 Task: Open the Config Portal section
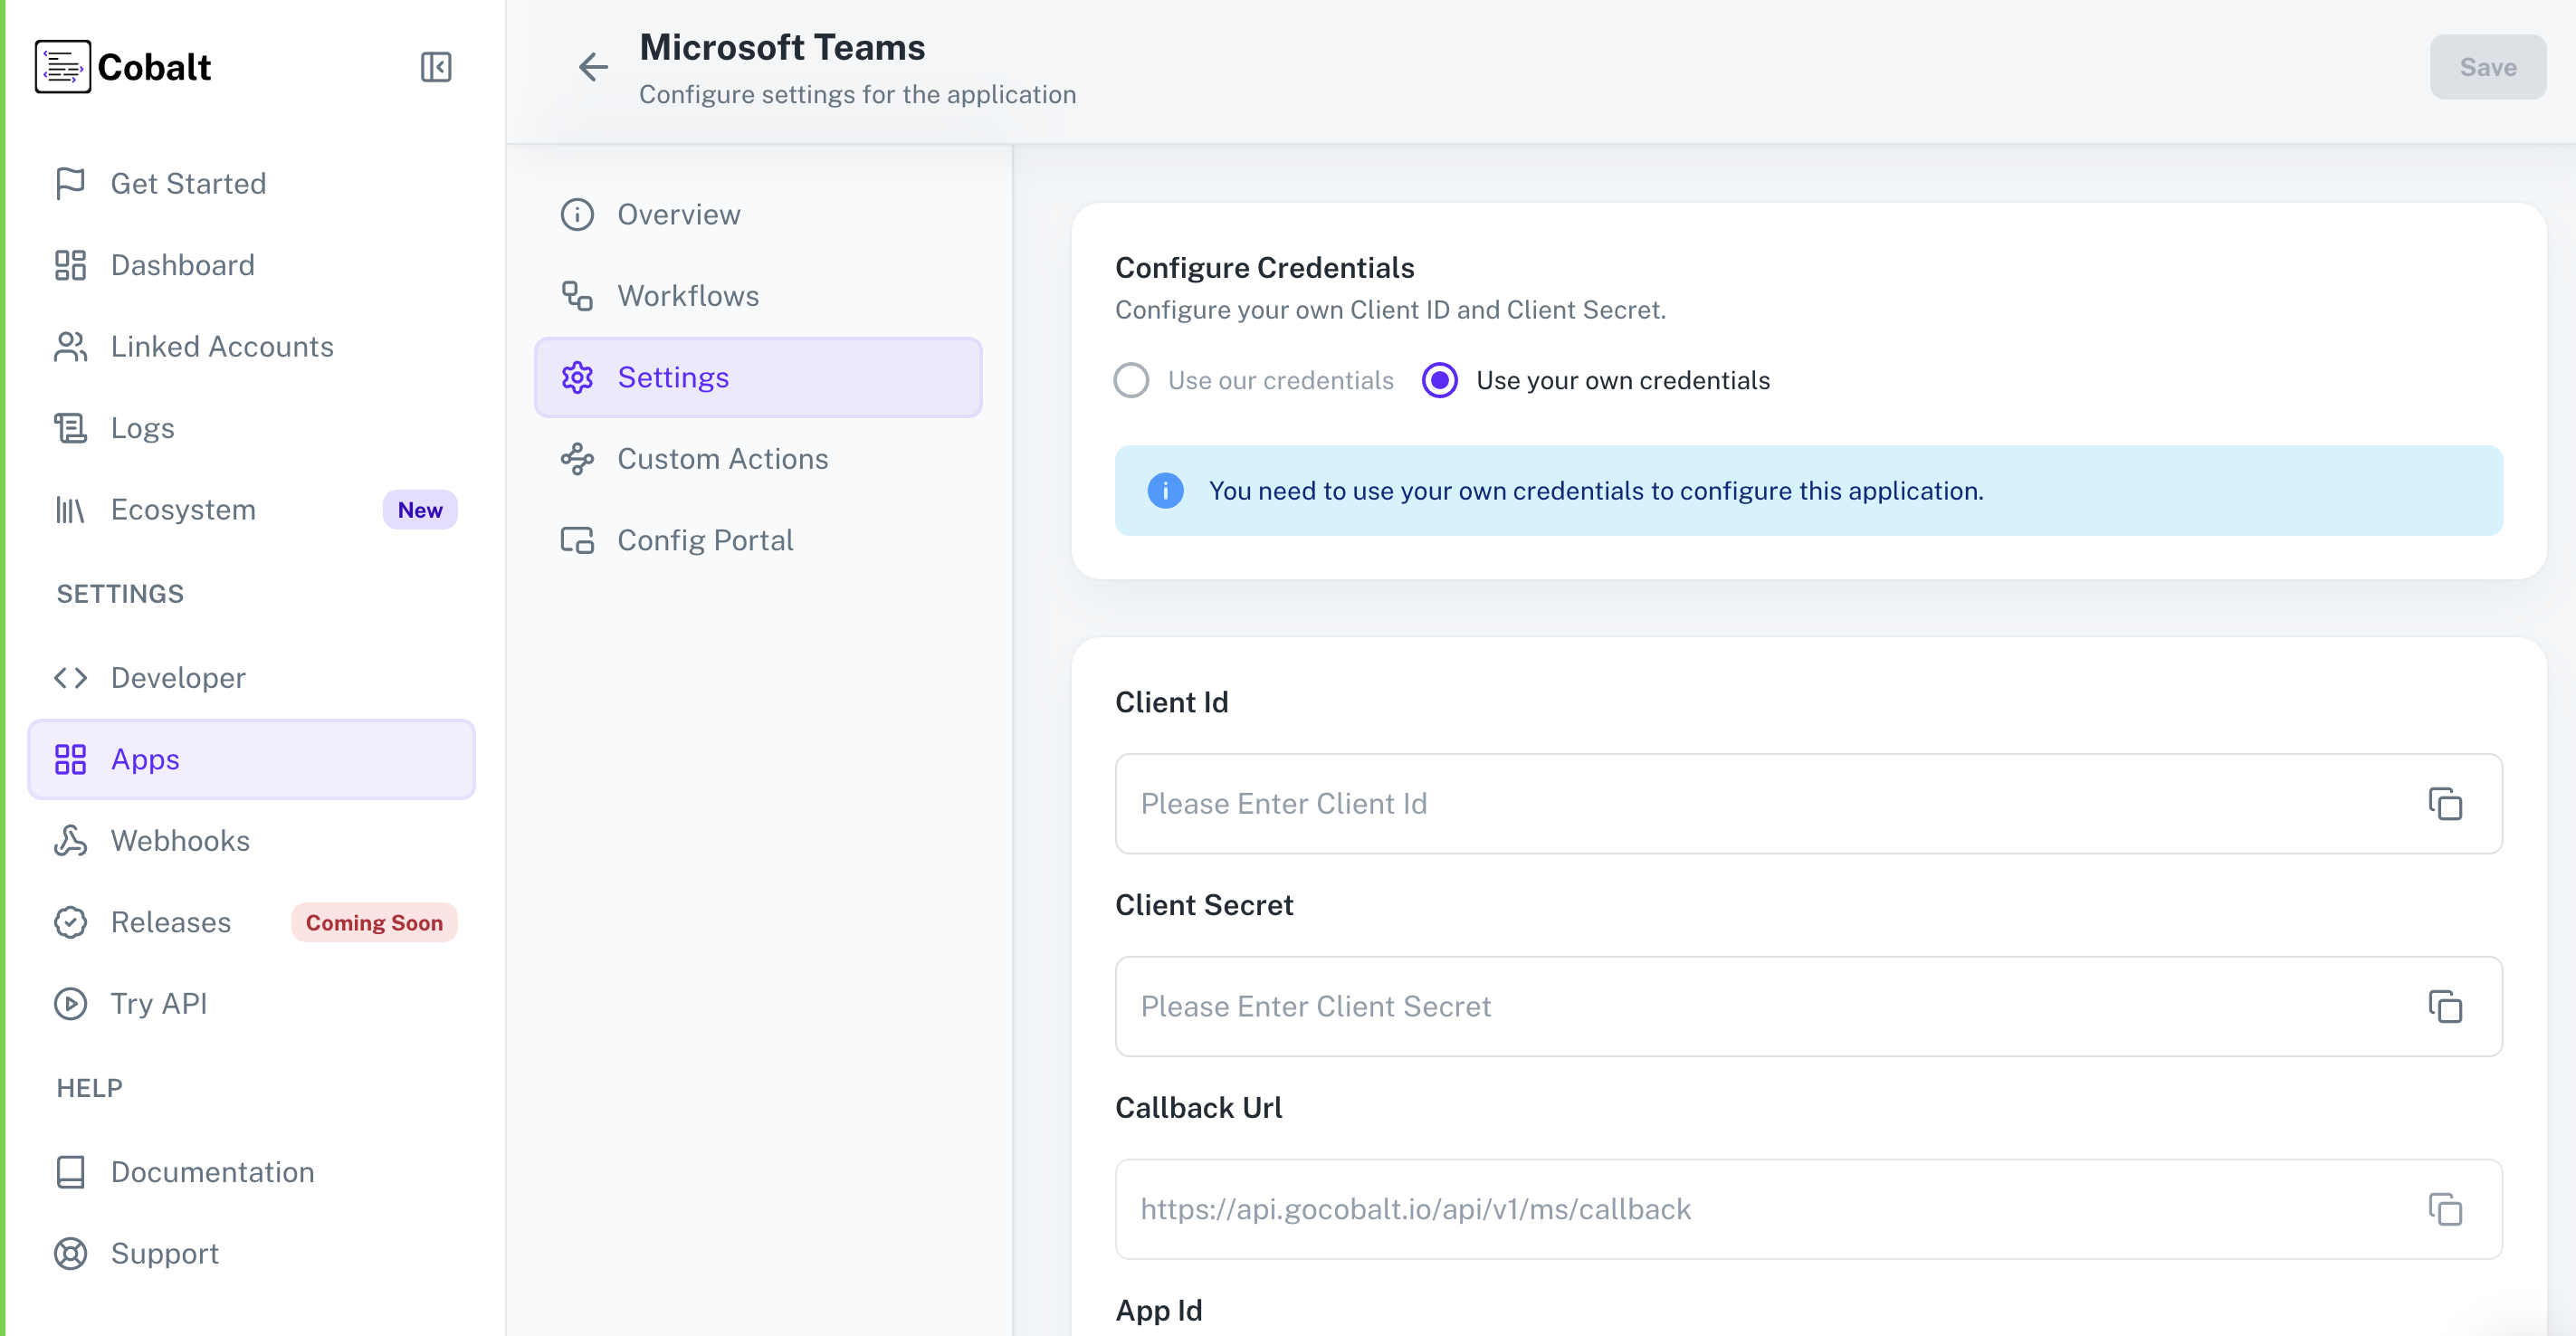click(x=706, y=539)
